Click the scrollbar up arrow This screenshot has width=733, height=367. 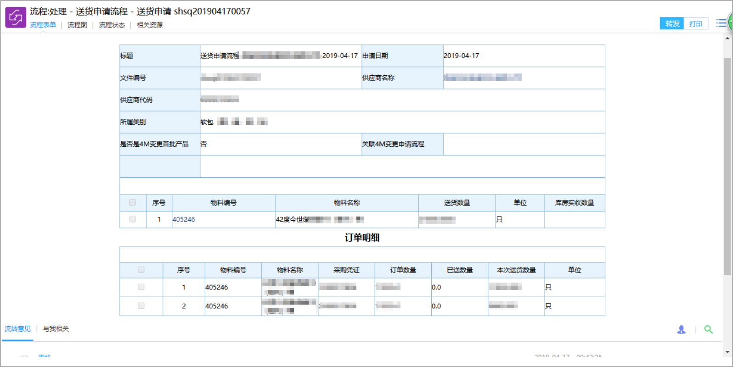(x=727, y=38)
